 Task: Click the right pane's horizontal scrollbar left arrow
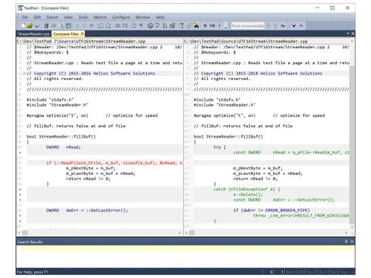coord(186,233)
